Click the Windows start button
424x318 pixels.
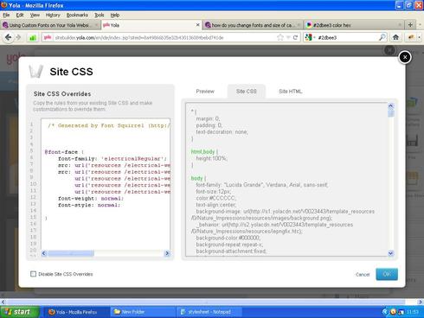click(x=19, y=312)
